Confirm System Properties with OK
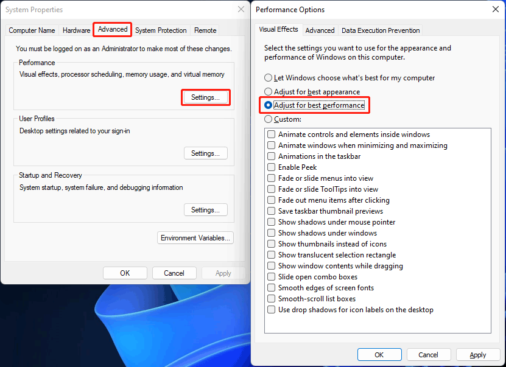 pos(125,273)
